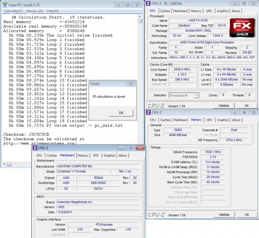Click the Bus Speed 306.0 MHz value
The image size is (259, 238).
click(182, 79)
